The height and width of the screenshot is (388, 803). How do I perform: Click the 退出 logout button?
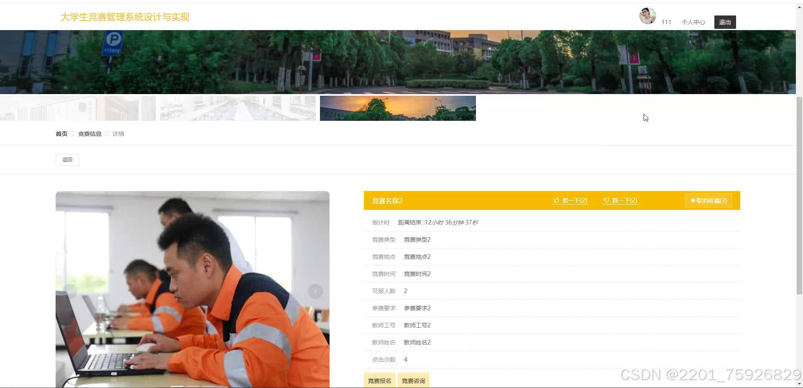(725, 22)
